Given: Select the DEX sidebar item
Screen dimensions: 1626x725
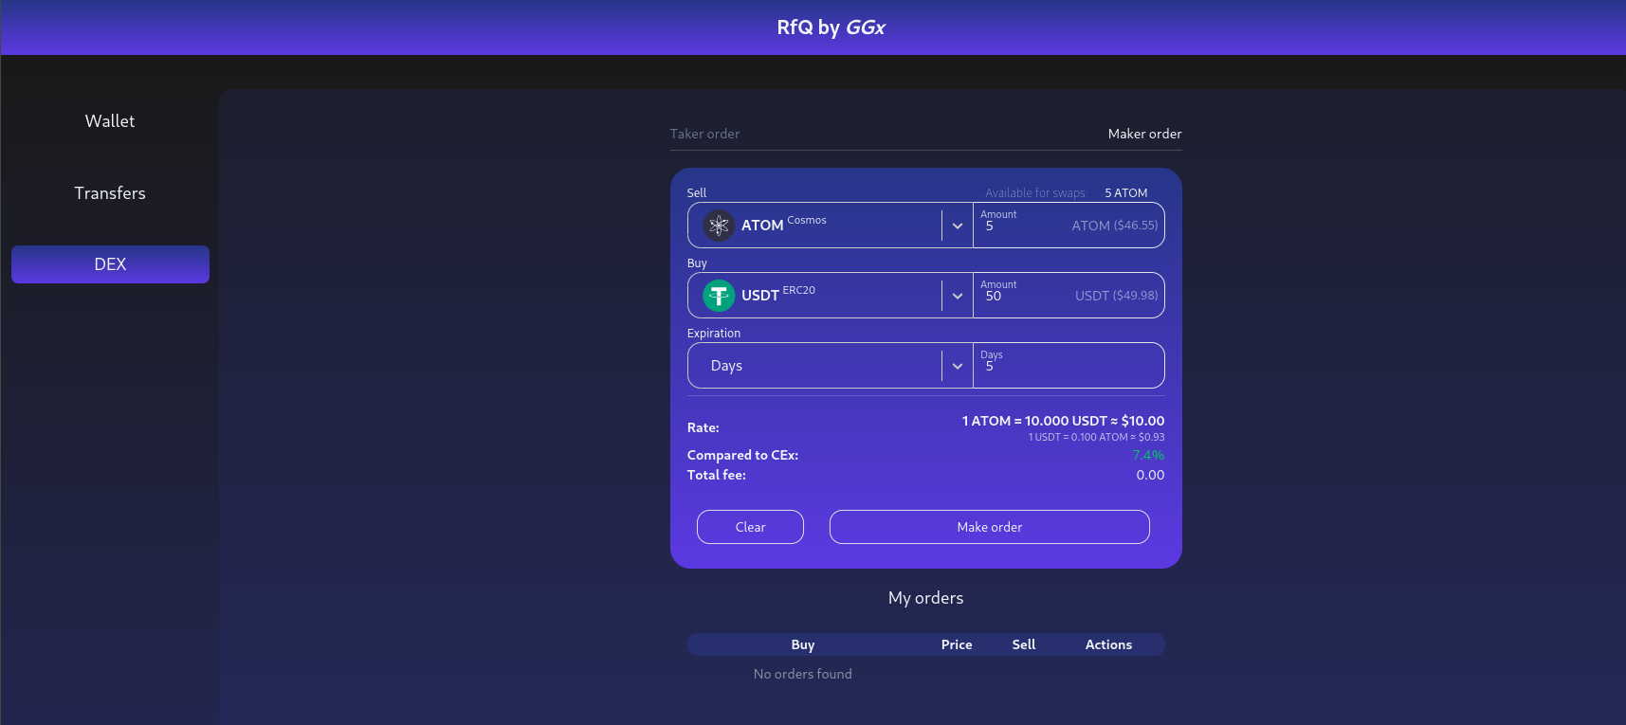Looking at the screenshot, I should 110,264.
